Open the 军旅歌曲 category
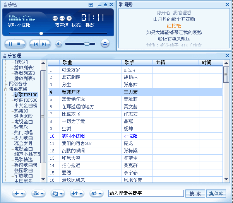This screenshot has width=233, height=203. [23, 176]
